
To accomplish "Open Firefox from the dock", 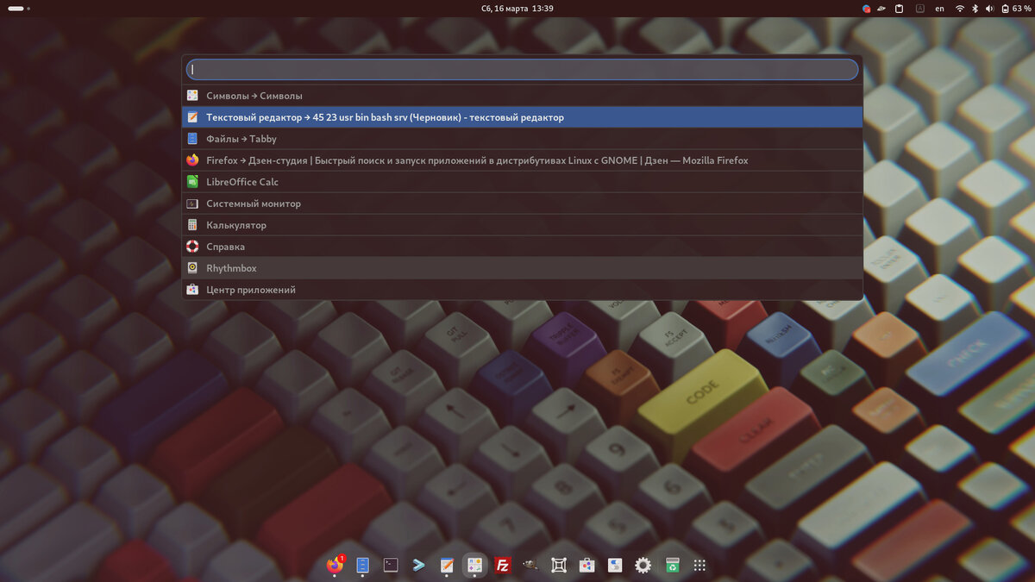I will pyautogui.click(x=335, y=566).
